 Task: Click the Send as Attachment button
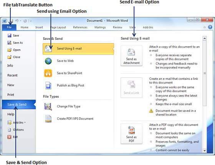pos(131,56)
